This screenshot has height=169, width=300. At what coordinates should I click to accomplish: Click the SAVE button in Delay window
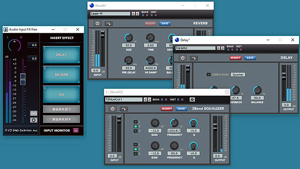[x=250, y=58]
